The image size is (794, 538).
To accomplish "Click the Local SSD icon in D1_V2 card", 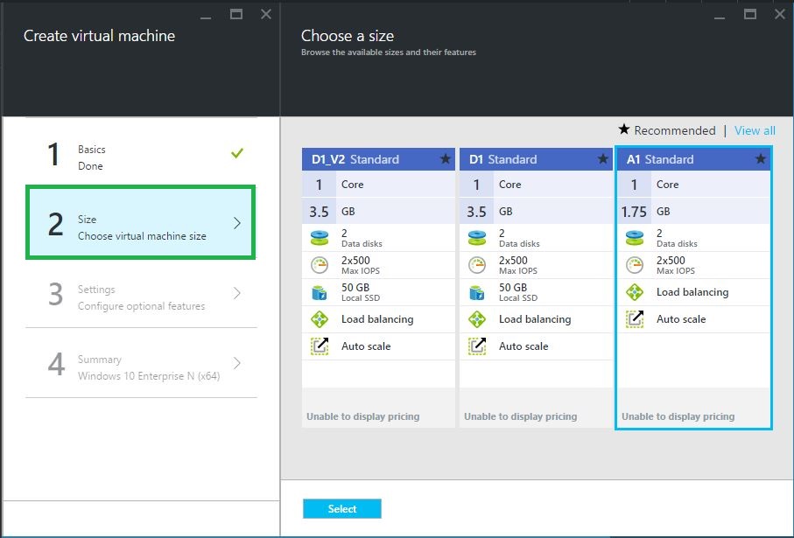I will click(x=320, y=292).
